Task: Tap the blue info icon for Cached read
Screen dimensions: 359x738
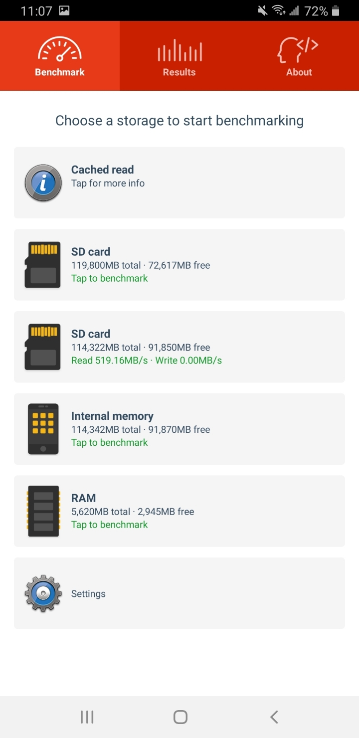Action: [43, 183]
